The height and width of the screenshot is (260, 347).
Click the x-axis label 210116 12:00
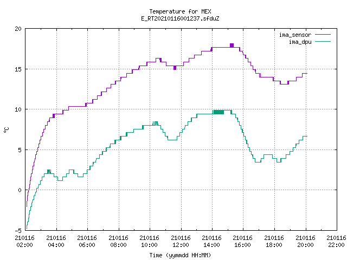click(181, 242)
